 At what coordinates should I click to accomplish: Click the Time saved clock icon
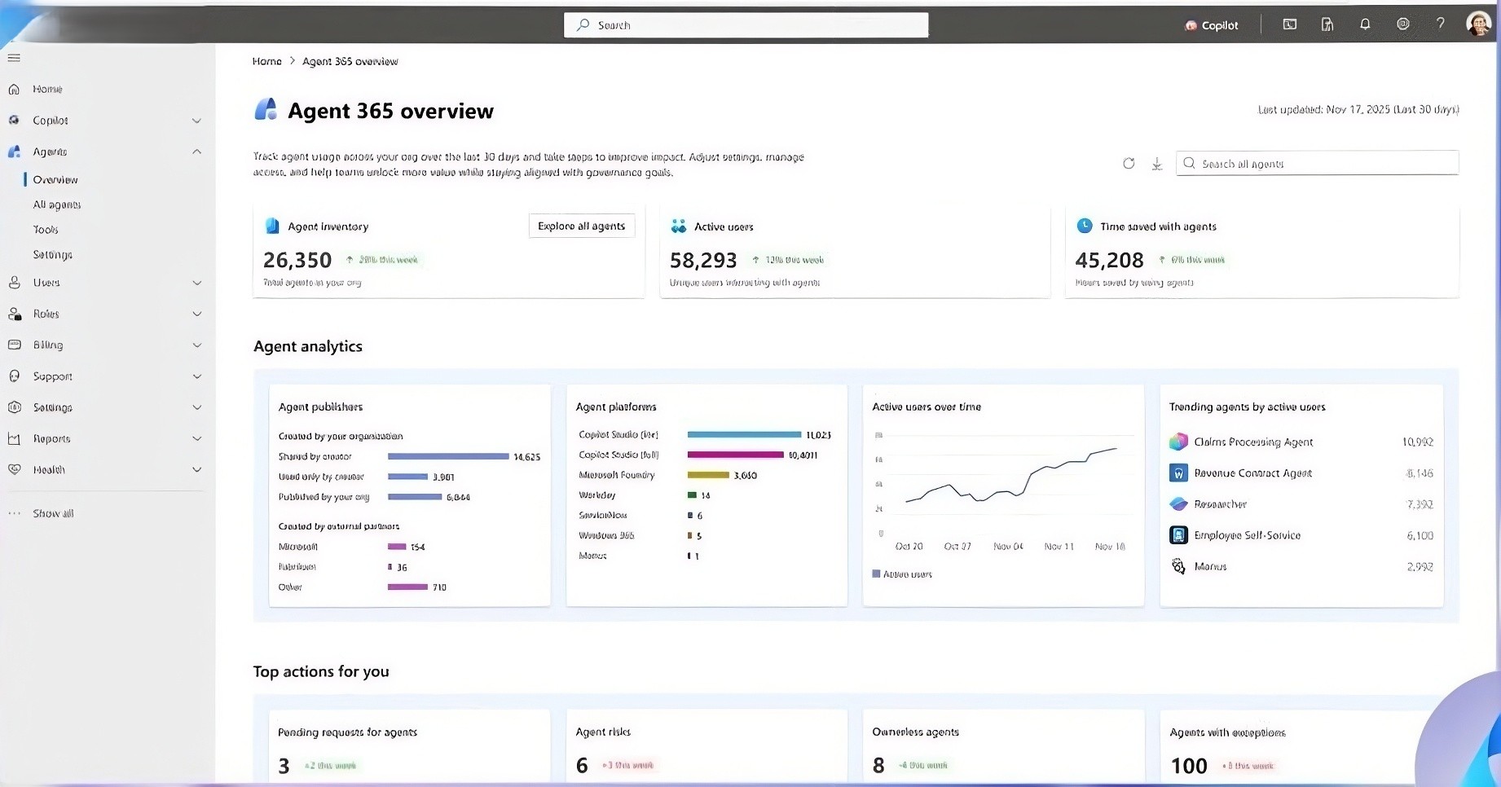click(x=1085, y=226)
